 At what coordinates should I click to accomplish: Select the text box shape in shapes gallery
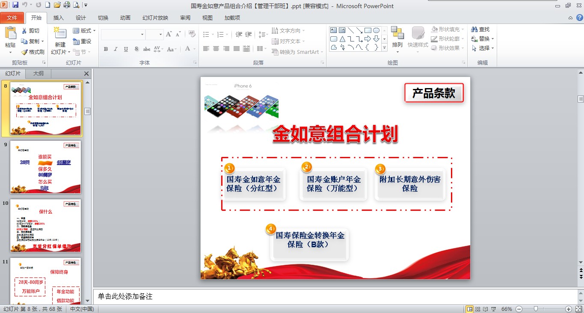pos(334,30)
